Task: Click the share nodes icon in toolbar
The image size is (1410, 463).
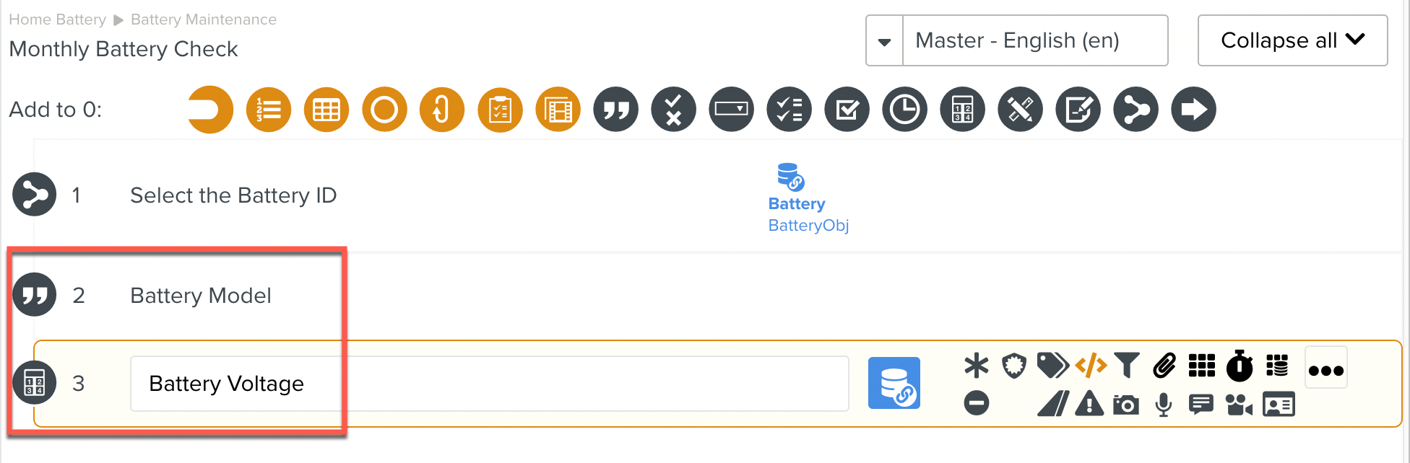Action: (x=1136, y=110)
